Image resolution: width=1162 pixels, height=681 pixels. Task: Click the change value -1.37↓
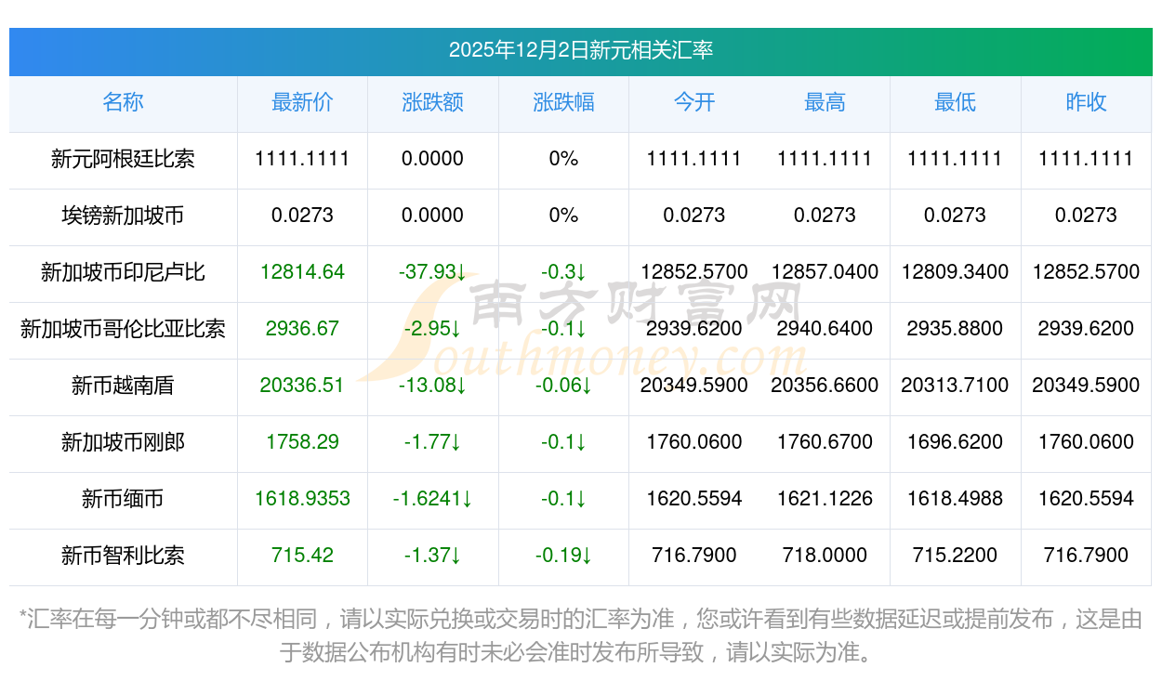(x=433, y=556)
